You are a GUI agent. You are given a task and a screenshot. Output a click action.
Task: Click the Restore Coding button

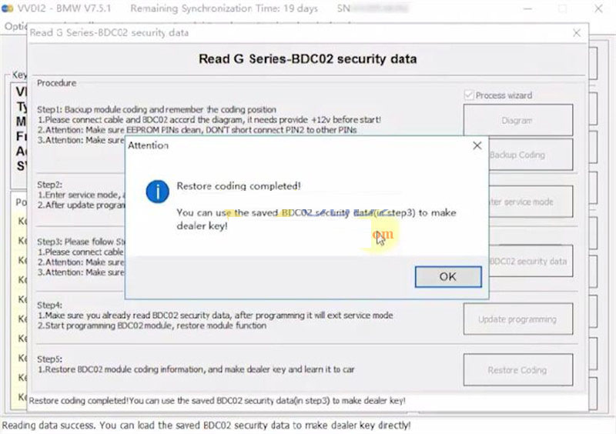click(x=517, y=370)
